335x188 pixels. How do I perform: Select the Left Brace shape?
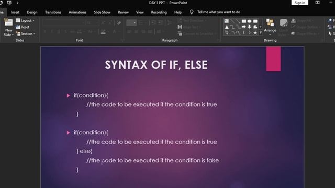pos(243,32)
